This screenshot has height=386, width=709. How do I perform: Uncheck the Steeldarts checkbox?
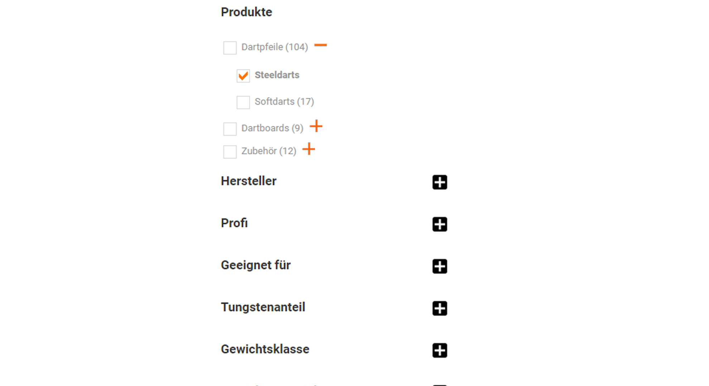[x=243, y=76]
